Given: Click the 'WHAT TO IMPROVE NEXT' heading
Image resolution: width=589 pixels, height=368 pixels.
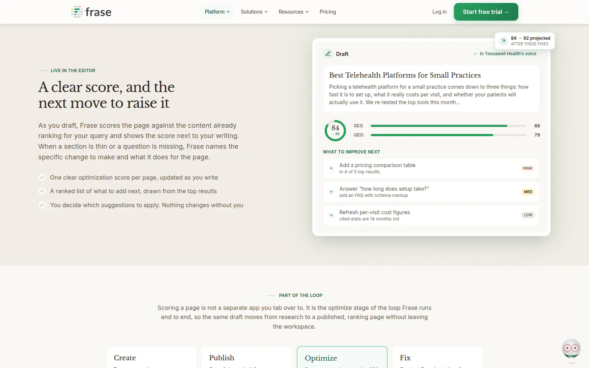Looking at the screenshot, I should tap(352, 152).
